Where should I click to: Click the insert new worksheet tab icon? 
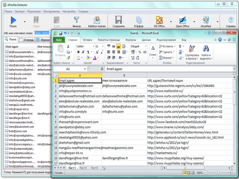coord(104,168)
